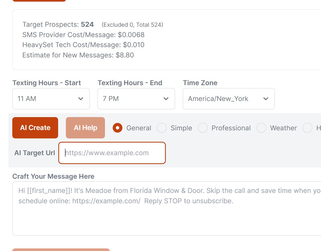
Task: Choose the Simple message style
Action: 162,128
